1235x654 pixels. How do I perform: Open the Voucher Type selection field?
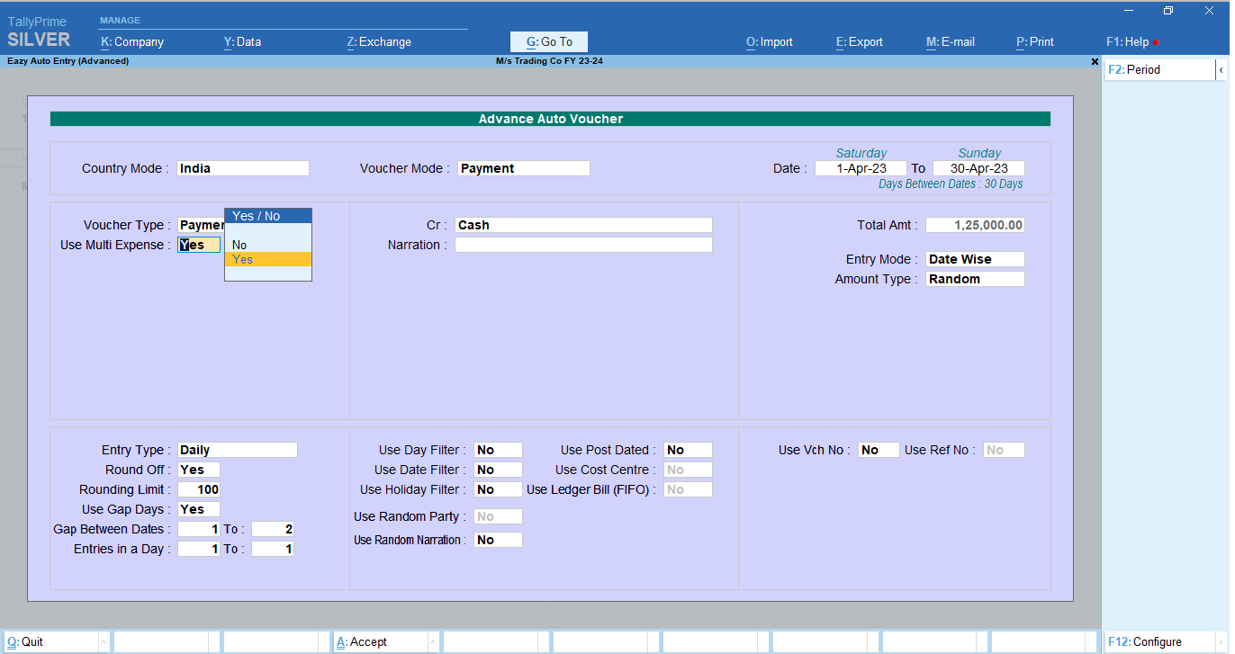pos(202,225)
